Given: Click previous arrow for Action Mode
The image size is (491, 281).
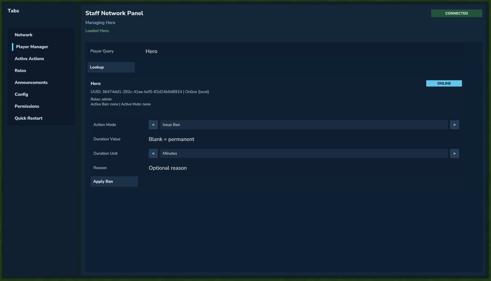Looking at the screenshot, I should (153, 125).
